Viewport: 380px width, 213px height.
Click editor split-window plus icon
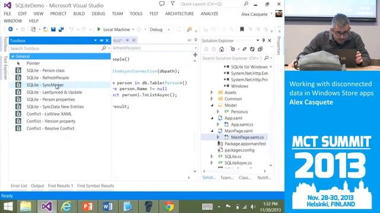[x=195, y=55]
